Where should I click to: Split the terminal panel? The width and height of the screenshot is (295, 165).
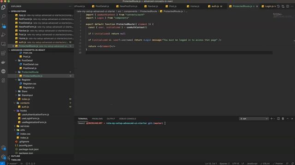(x=278, y=119)
